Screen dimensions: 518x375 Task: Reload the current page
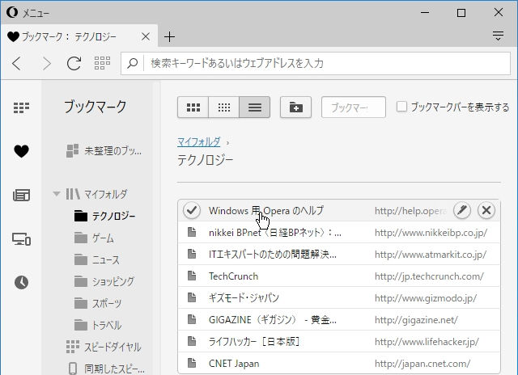point(74,63)
